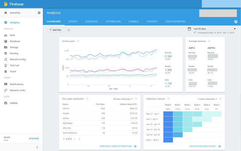Open Storage from the sidebar
Screen dimensions: 241x151
[14, 47]
